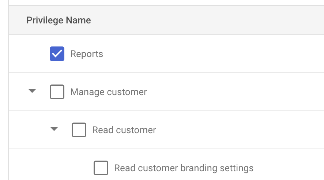Click the Read customer label text
The width and height of the screenshot is (324, 180).
point(124,130)
